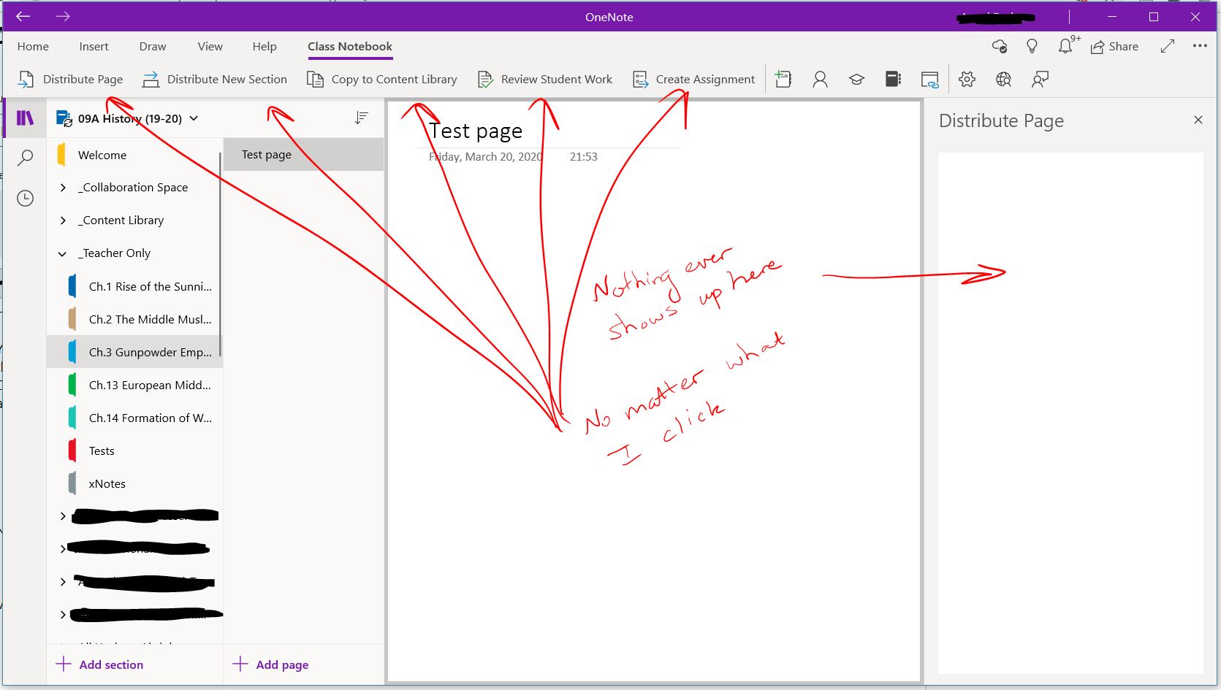Open recent notes clock icon
Image resolution: width=1221 pixels, height=690 pixels.
pyautogui.click(x=25, y=198)
